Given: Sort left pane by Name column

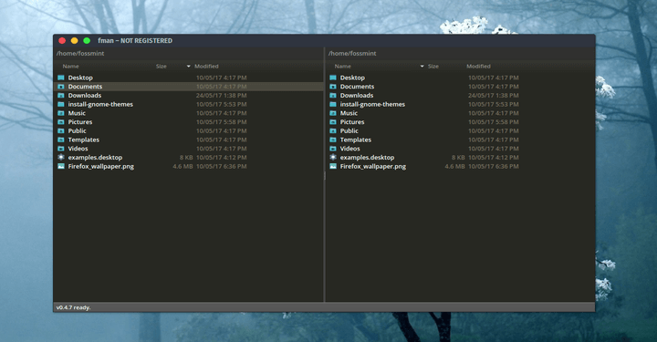Looking at the screenshot, I should [x=70, y=67].
